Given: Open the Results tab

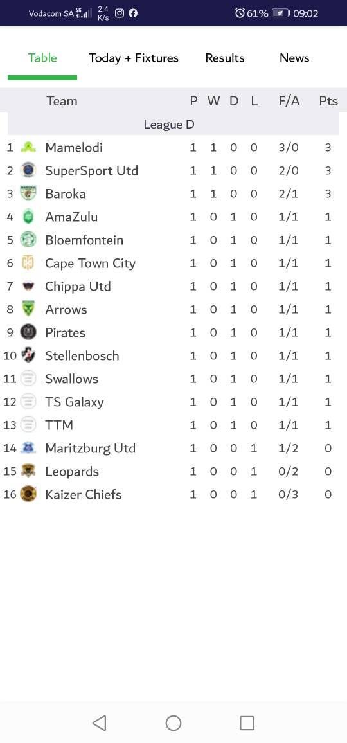Looking at the screenshot, I should 225,58.
